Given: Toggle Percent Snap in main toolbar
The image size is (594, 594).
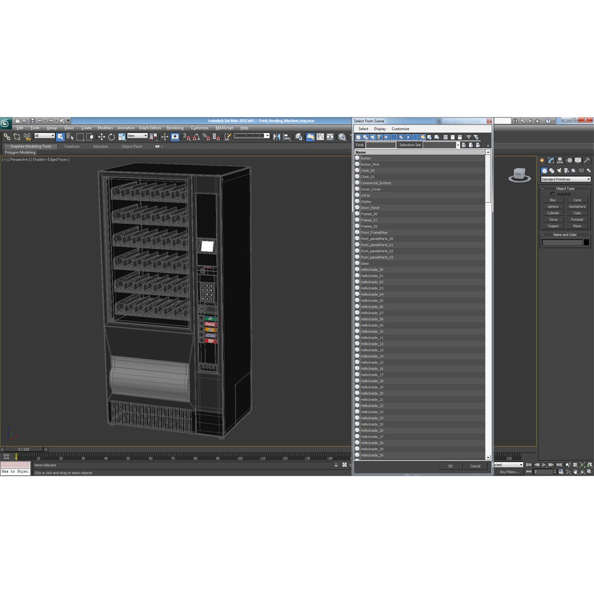Looking at the screenshot, I should point(206,137).
